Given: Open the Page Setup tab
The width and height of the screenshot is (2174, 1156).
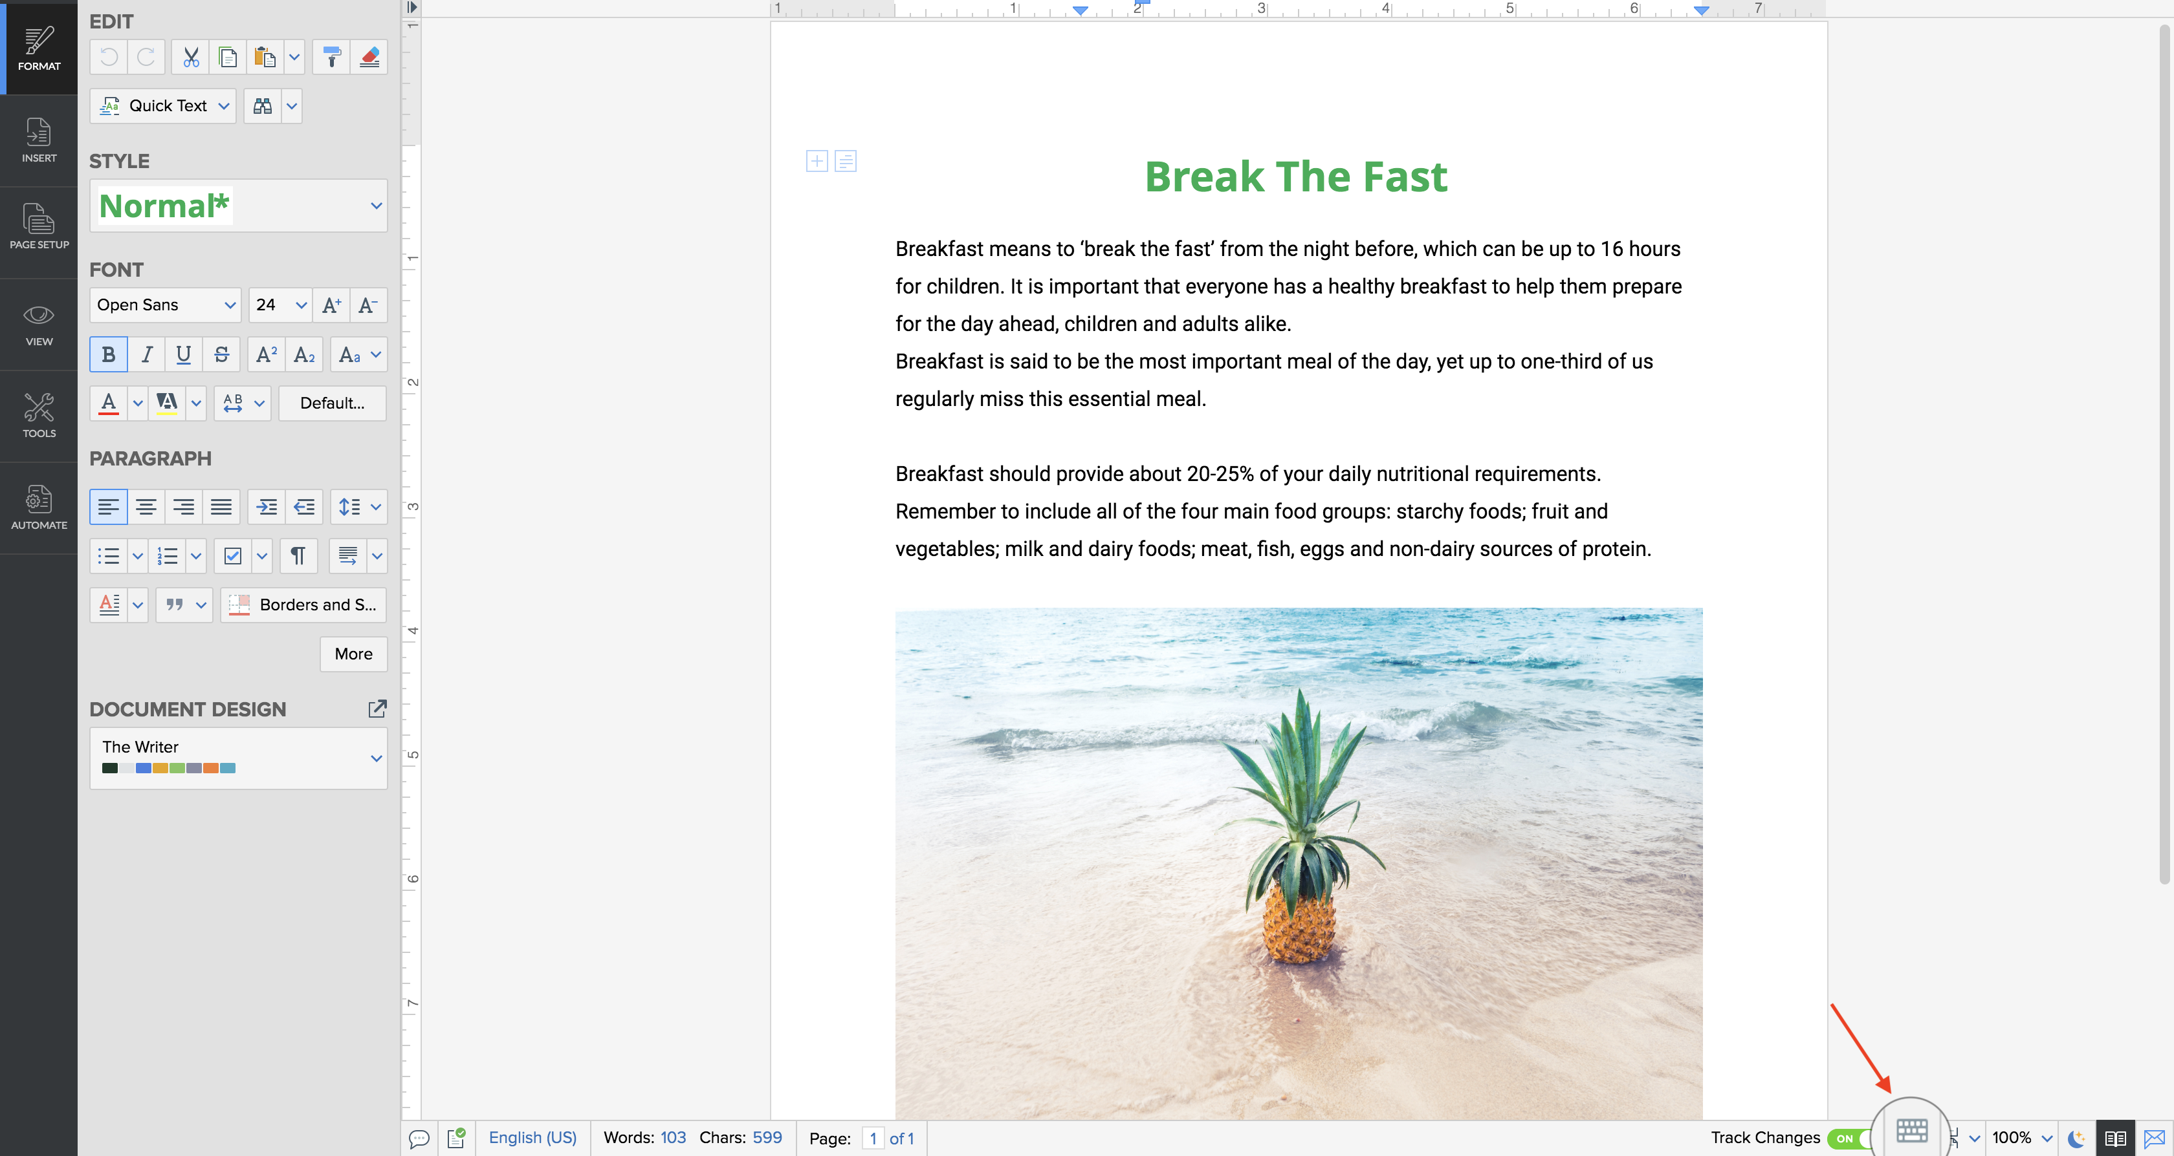Looking at the screenshot, I should coord(39,226).
